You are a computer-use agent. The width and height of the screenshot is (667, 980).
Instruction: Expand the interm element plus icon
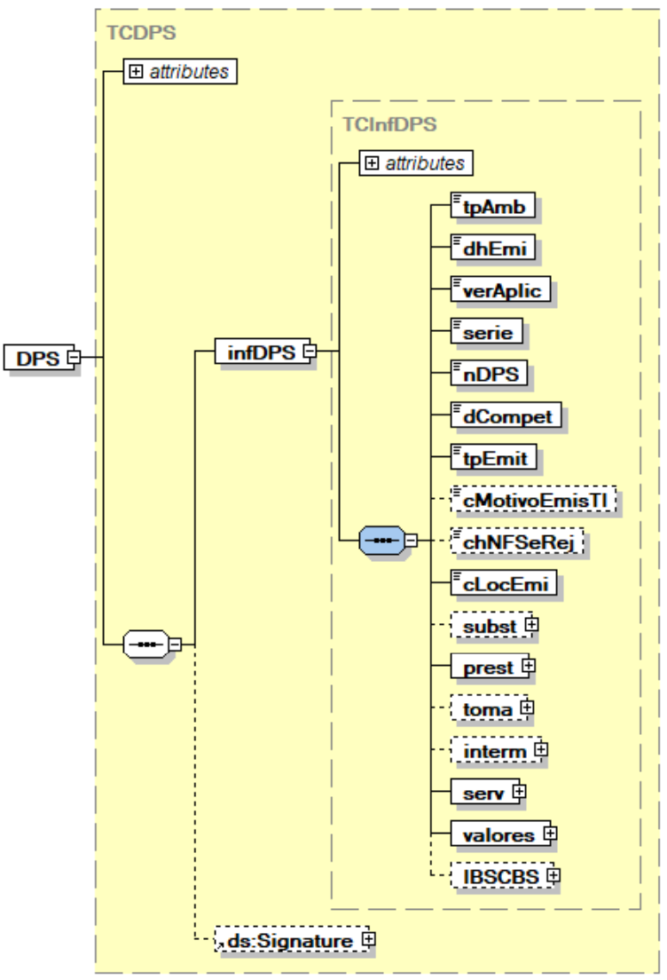540,750
